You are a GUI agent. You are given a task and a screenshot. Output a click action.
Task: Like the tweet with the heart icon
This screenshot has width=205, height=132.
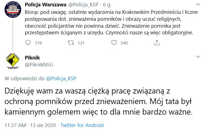point(114,43)
